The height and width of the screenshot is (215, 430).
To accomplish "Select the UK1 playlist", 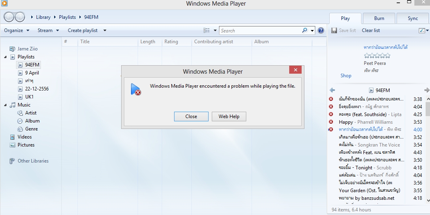I will [29, 96].
